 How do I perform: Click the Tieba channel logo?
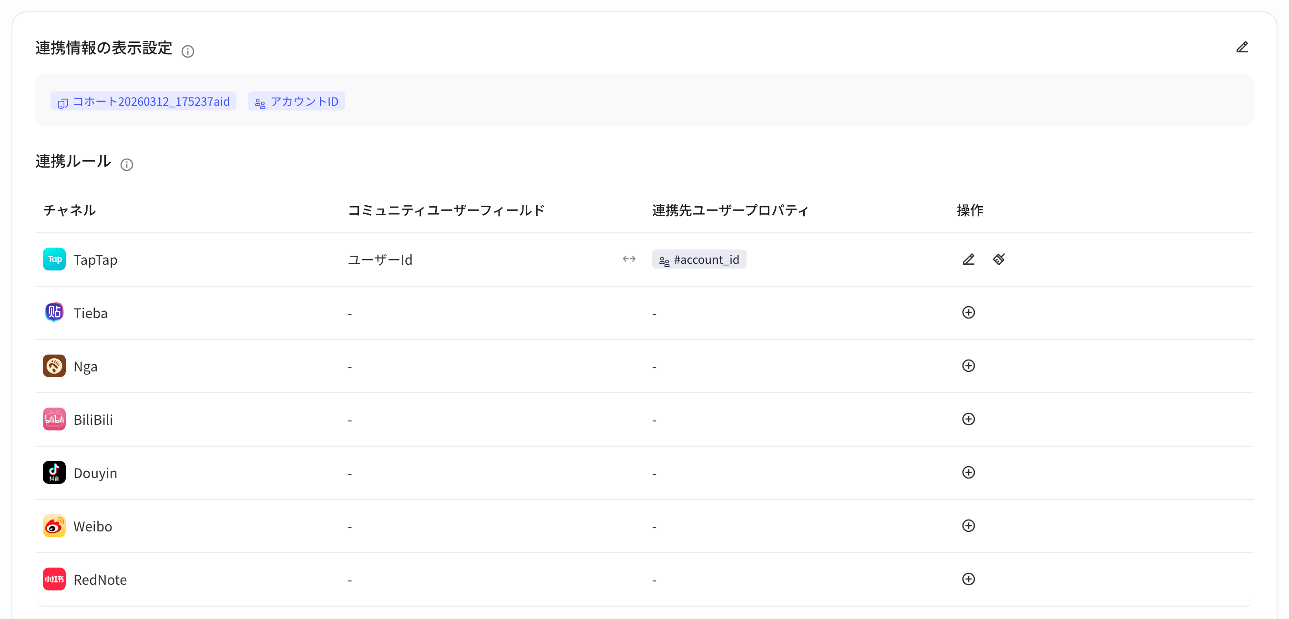[54, 312]
